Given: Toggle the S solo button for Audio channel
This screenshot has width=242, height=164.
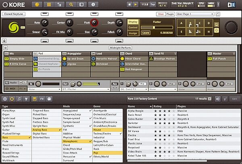Looking at the screenshot, I should click(25, 83).
